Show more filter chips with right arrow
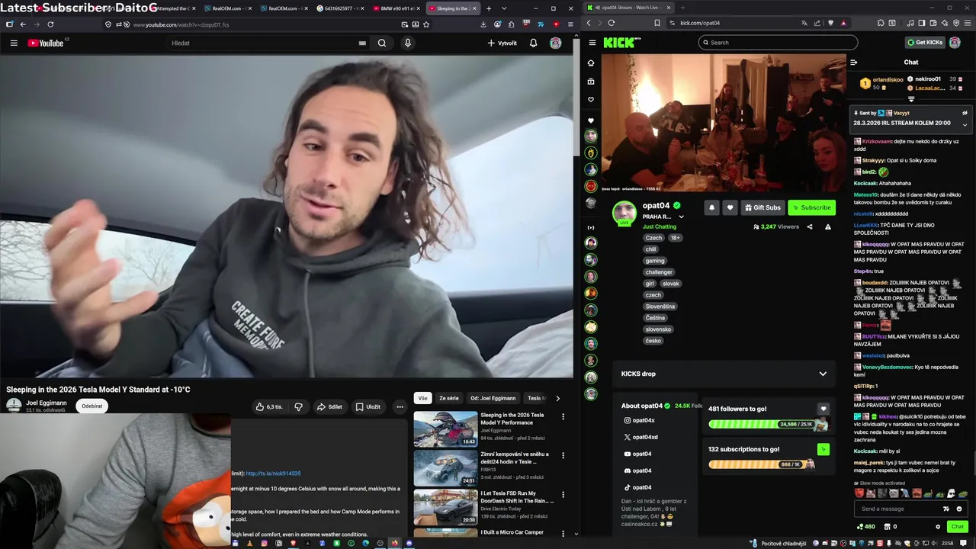The image size is (976, 549). point(557,398)
